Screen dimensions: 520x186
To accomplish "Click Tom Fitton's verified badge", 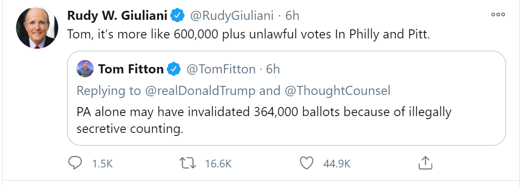I will point(174,69).
